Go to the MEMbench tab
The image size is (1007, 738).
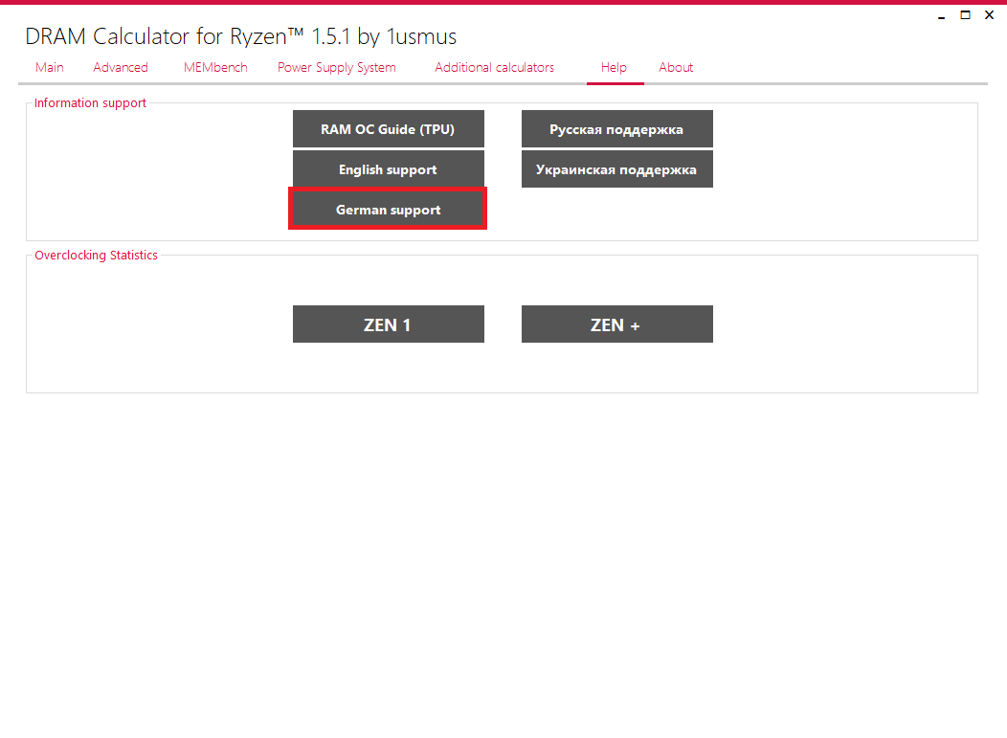[x=215, y=67]
